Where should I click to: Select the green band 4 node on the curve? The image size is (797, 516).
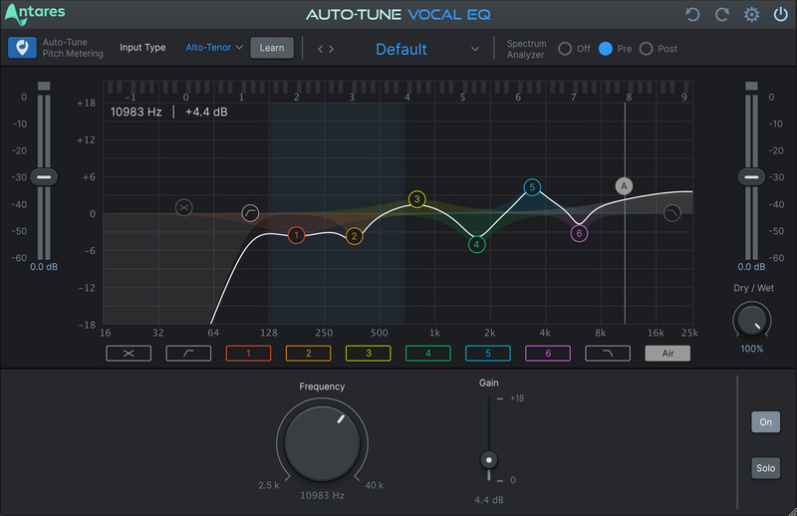click(x=476, y=244)
